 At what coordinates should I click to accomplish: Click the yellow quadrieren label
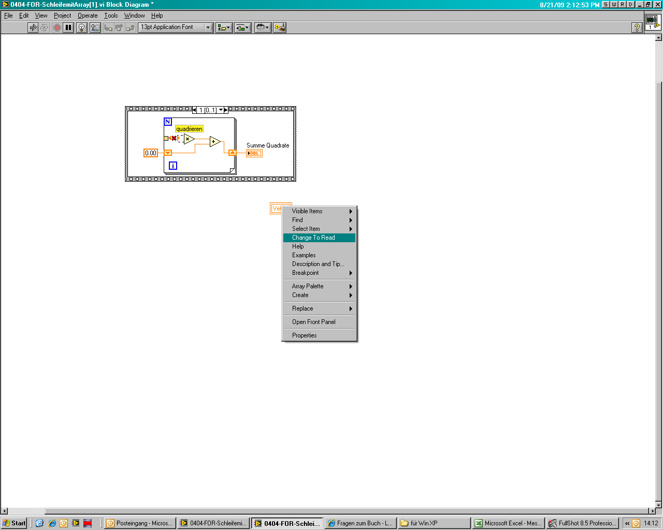coord(190,129)
